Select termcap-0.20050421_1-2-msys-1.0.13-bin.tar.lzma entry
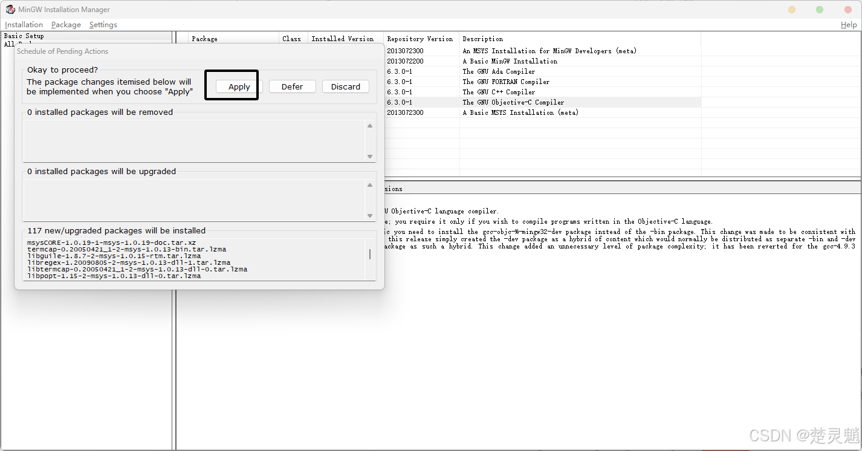Screen dimensions: 862x451 [126, 249]
